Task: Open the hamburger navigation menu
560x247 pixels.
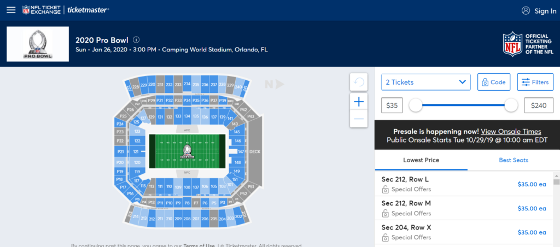Action: [11, 10]
